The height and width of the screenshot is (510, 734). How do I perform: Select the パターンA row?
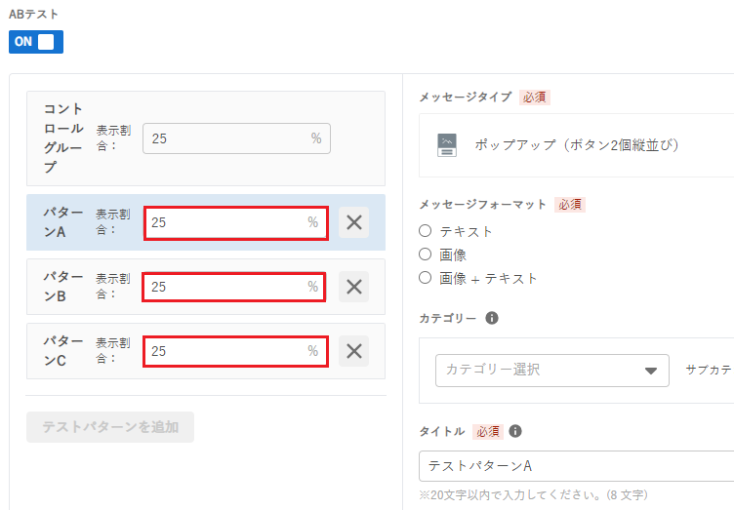(206, 222)
